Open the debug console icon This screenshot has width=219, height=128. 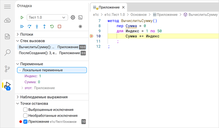point(80,18)
